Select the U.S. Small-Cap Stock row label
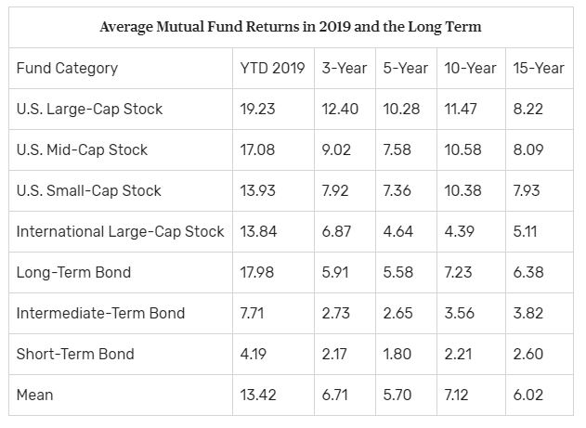586x428 pixels. tap(88, 191)
